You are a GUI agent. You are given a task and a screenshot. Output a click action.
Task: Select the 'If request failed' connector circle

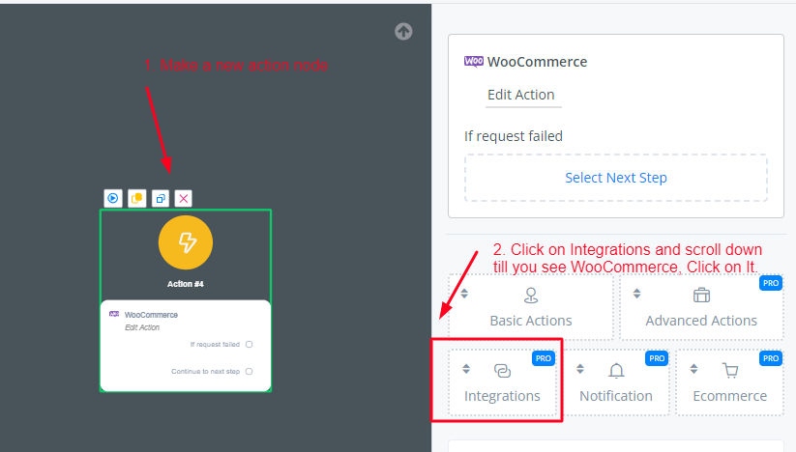coord(249,344)
